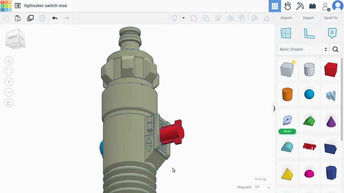
Task: Invite collaborators with the add-person icon
Action: click(326, 6)
